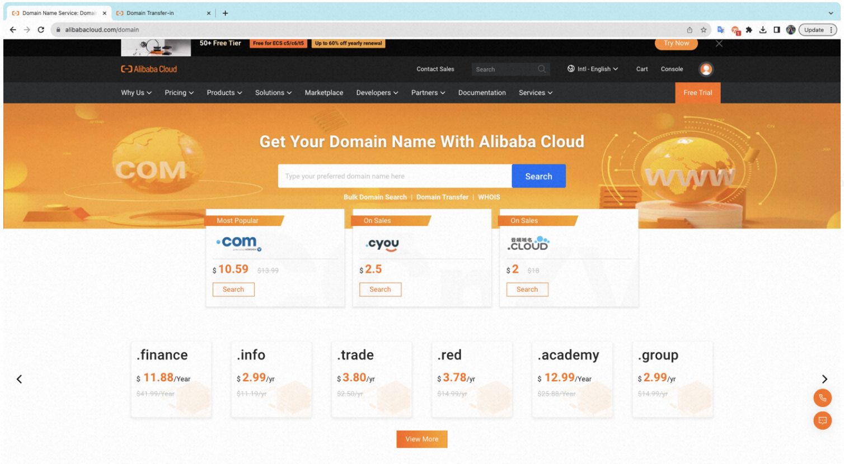Click the browser forward arrow
The height and width of the screenshot is (464, 844).
tap(27, 30)
